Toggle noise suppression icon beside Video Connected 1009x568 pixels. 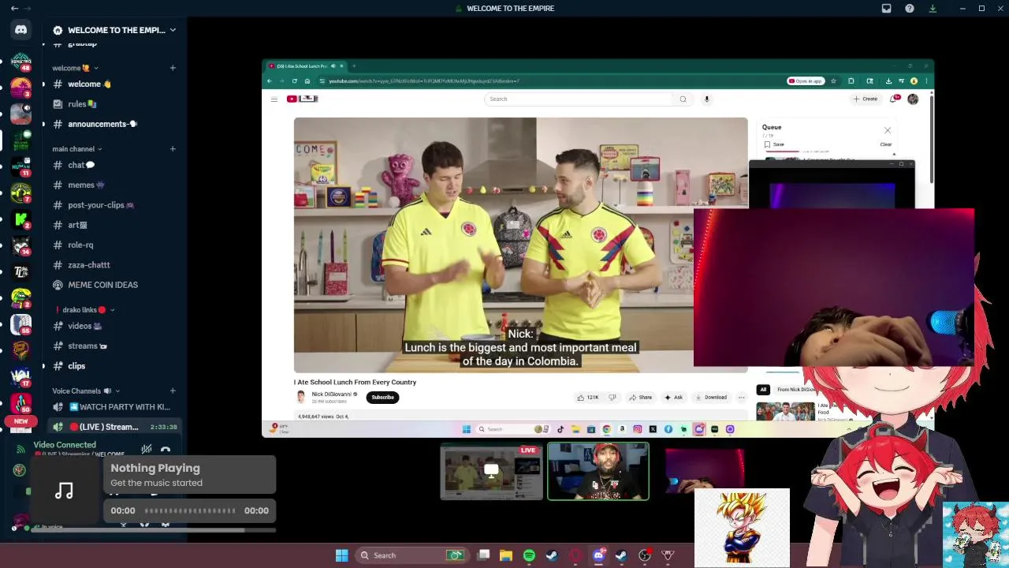[146, 450]
